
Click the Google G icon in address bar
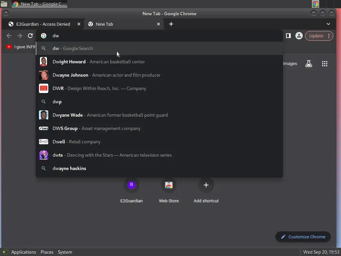(x=44, y=36)
